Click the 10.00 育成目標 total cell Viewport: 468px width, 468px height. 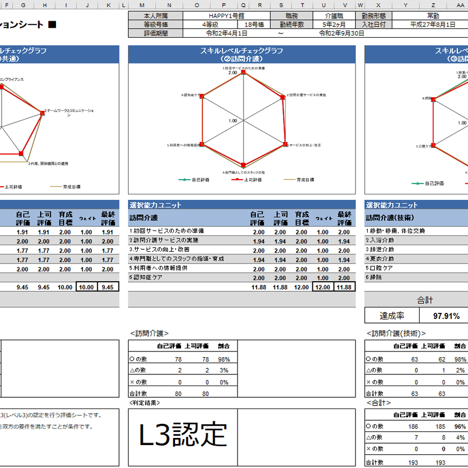[x=65, y=287]
